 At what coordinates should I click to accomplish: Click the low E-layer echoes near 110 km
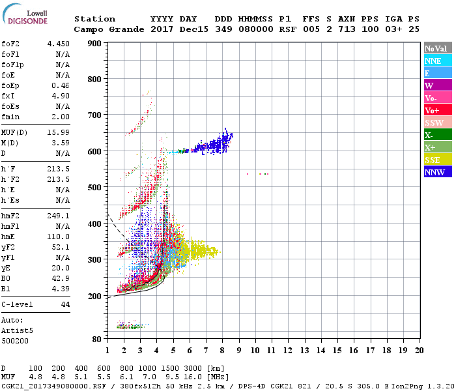(x=132, y=325)
